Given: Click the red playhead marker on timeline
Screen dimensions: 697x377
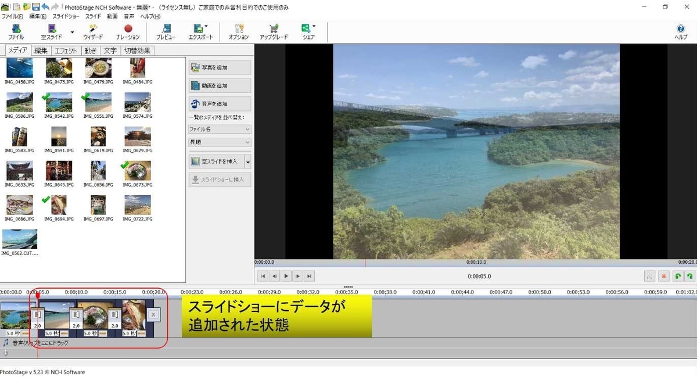Looking at the screenshot, I should [38, 296].
